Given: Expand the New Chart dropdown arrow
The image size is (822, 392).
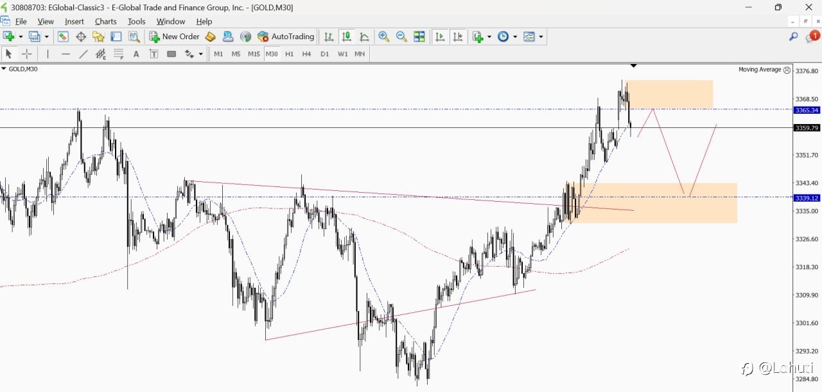Looking at the screenshot, I should click(21, 37).
